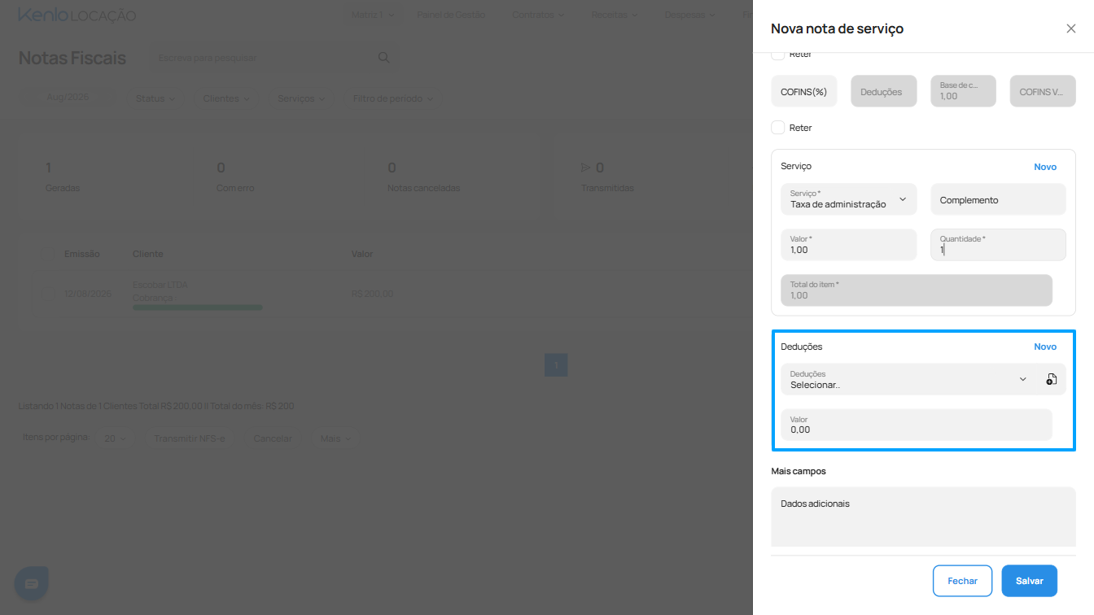The height and width of the screenshot is (615, 1094).
Task: Click the Transmitidas paper plane icon
Action: point(585,168)
